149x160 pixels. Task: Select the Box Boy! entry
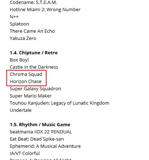pyautogui.click(x=19, y=60)
